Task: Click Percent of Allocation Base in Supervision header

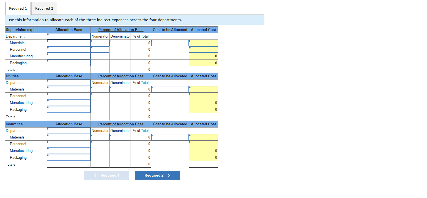Action: click(x=121, y=30)
